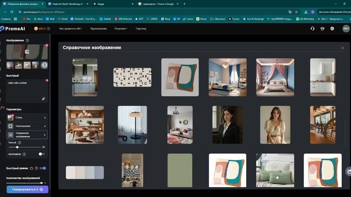Select the wooden dining room thumbnail
The width and height of the screenshot is (351, 197).
[85, 125]
